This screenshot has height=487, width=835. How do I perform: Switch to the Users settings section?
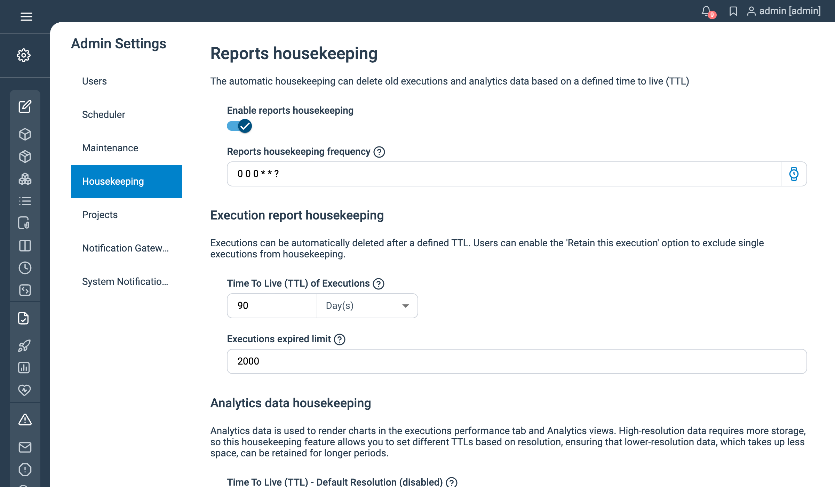point(94,81)
